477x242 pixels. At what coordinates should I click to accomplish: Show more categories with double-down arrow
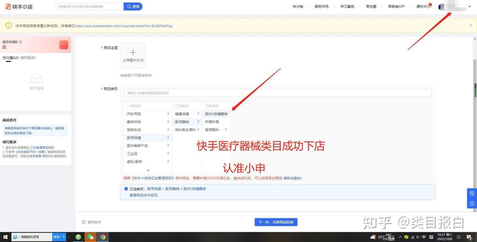click(x=148, y=170)
